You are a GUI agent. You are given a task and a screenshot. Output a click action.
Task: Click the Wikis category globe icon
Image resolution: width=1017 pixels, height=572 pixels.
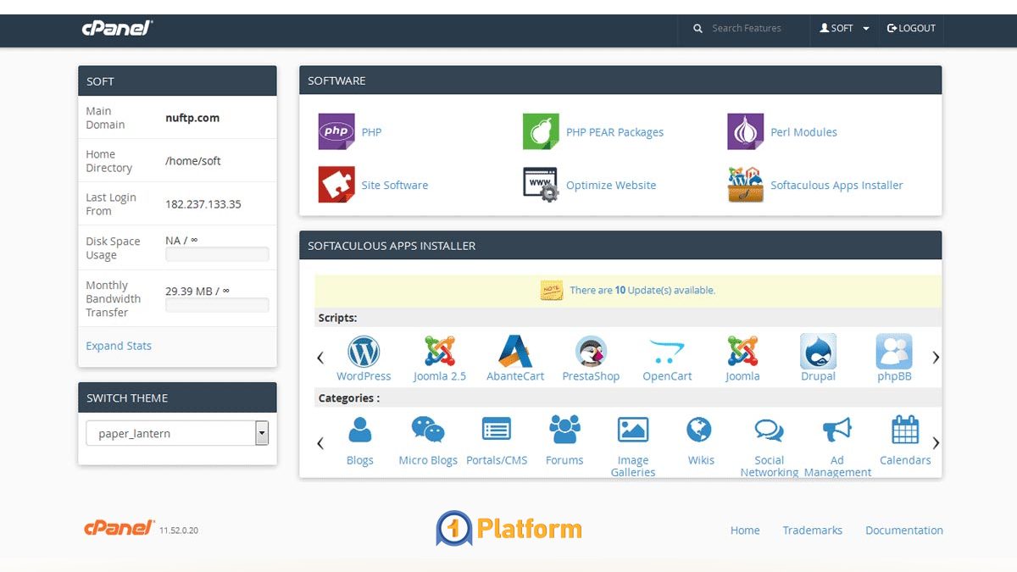(700, 430)
